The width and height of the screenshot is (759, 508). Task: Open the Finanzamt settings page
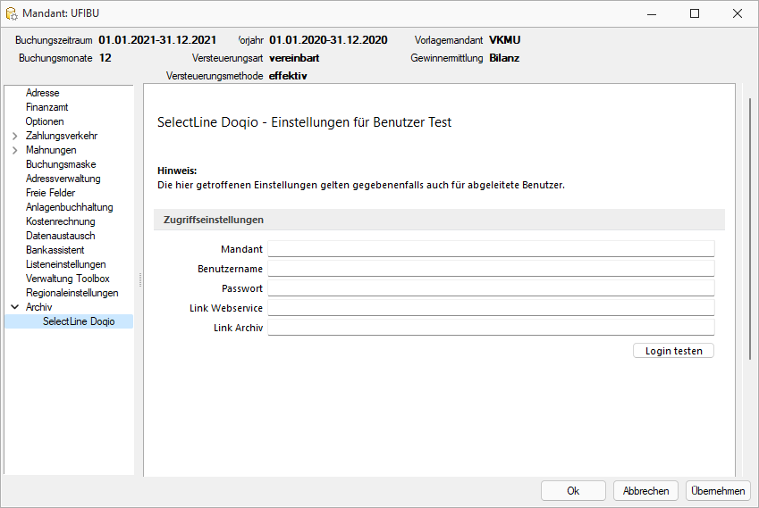pyautogui.click(x=47, y=107)
